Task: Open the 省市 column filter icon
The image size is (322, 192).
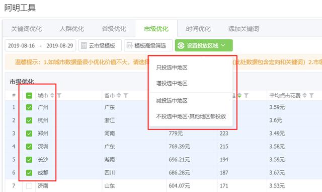Action: click(x=126, y=95)
